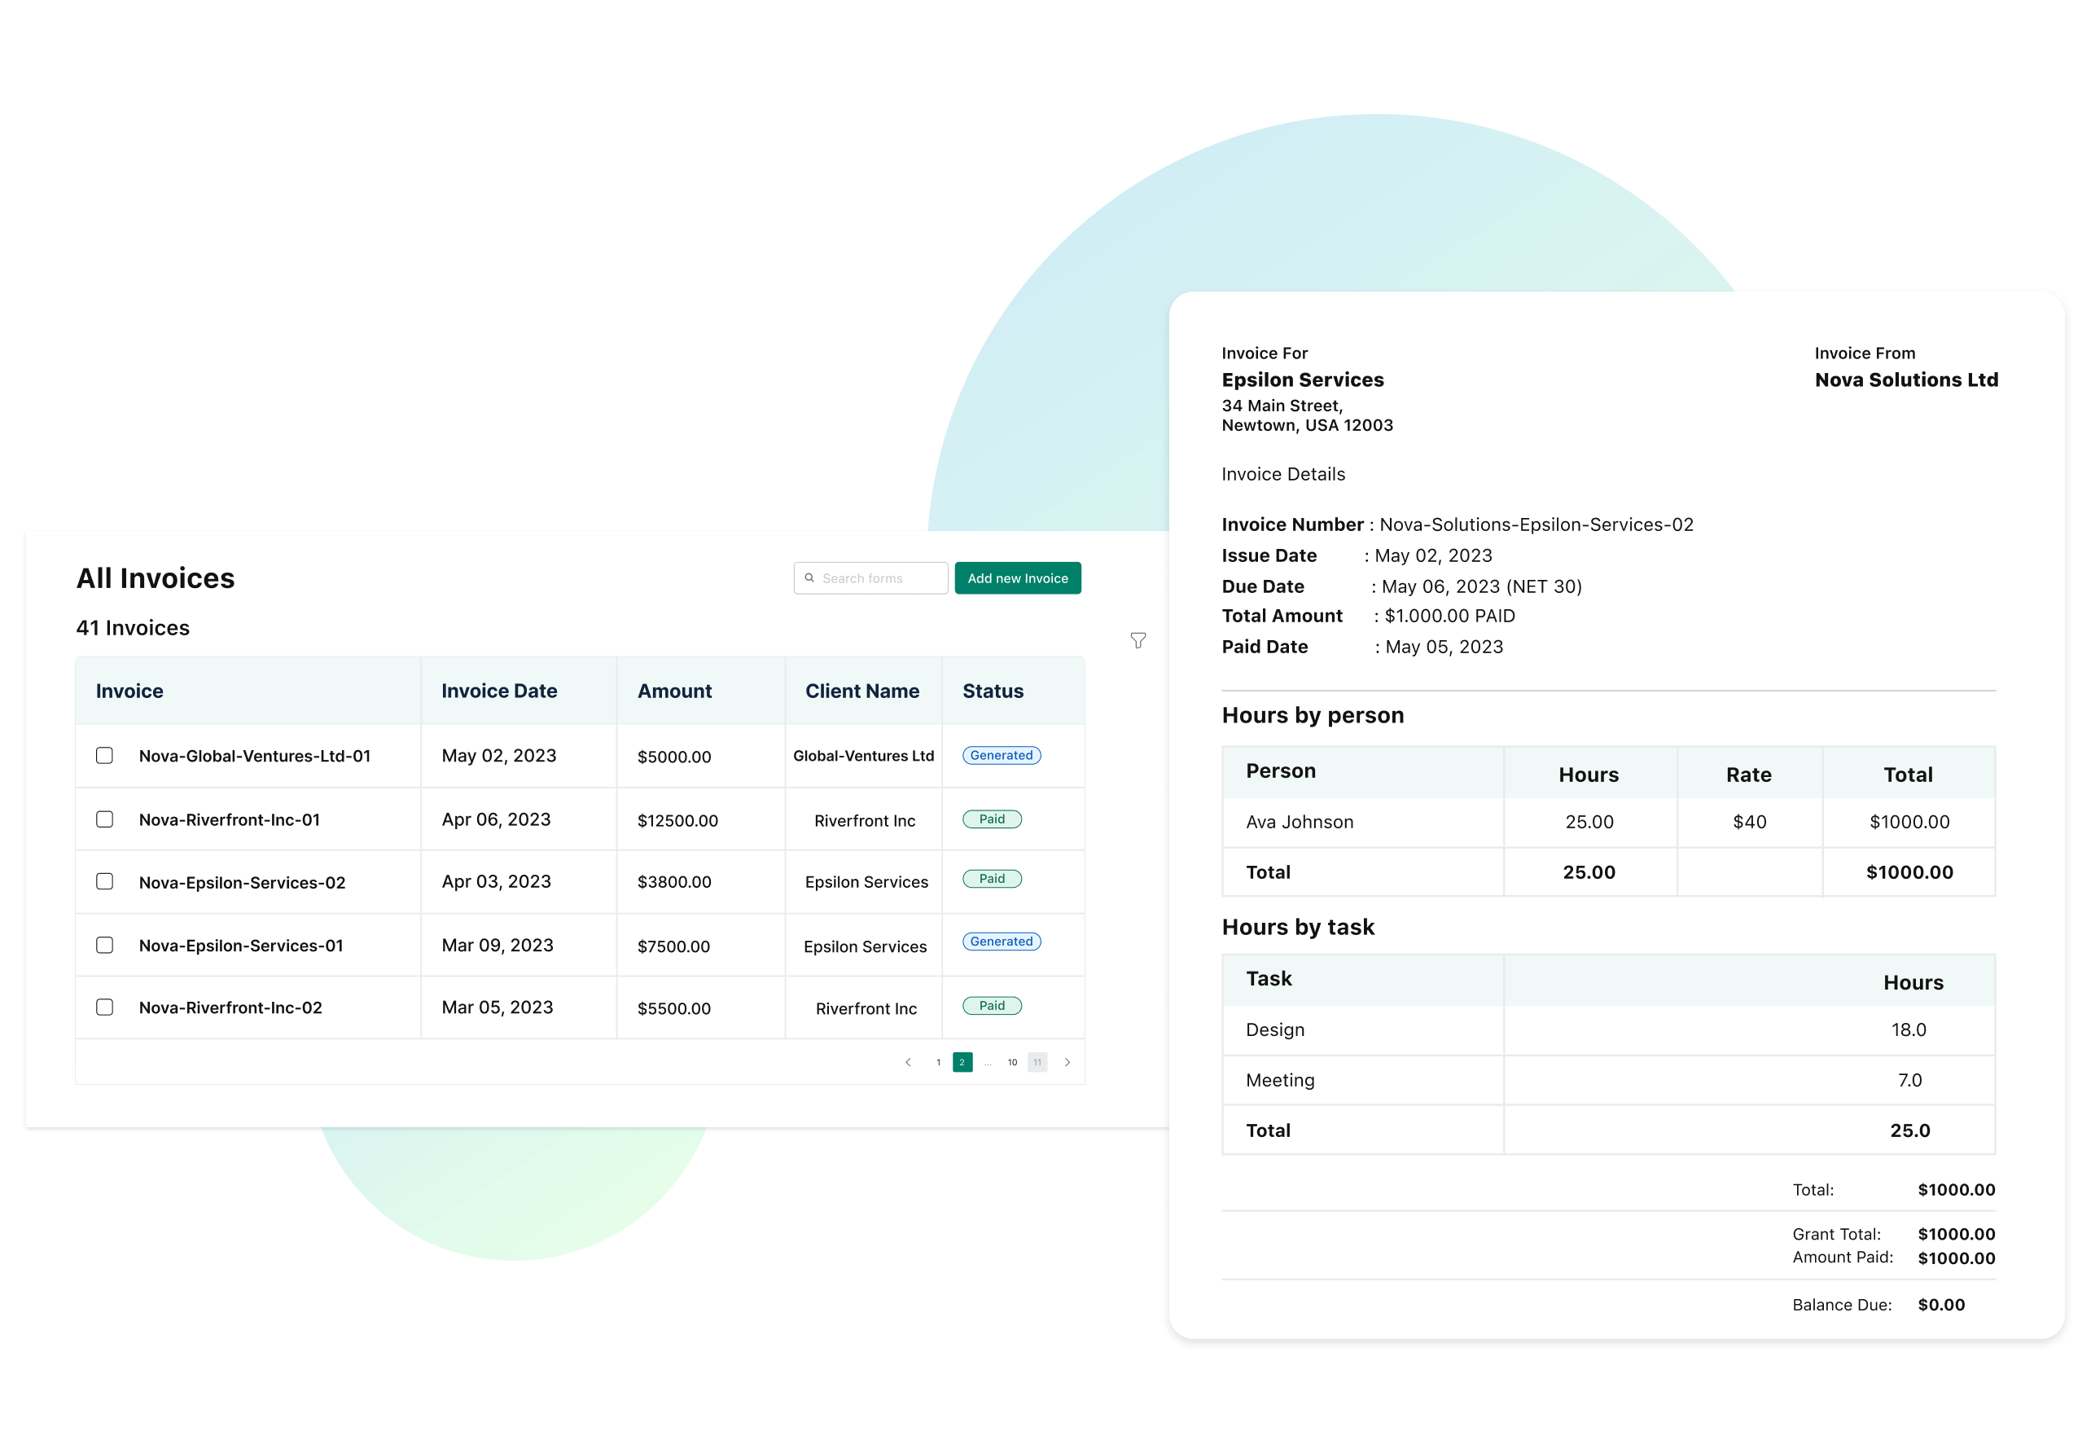Click the Paid Date May 05, 2023 value
2091x1453 pixels.
(x=1444, y=647)
